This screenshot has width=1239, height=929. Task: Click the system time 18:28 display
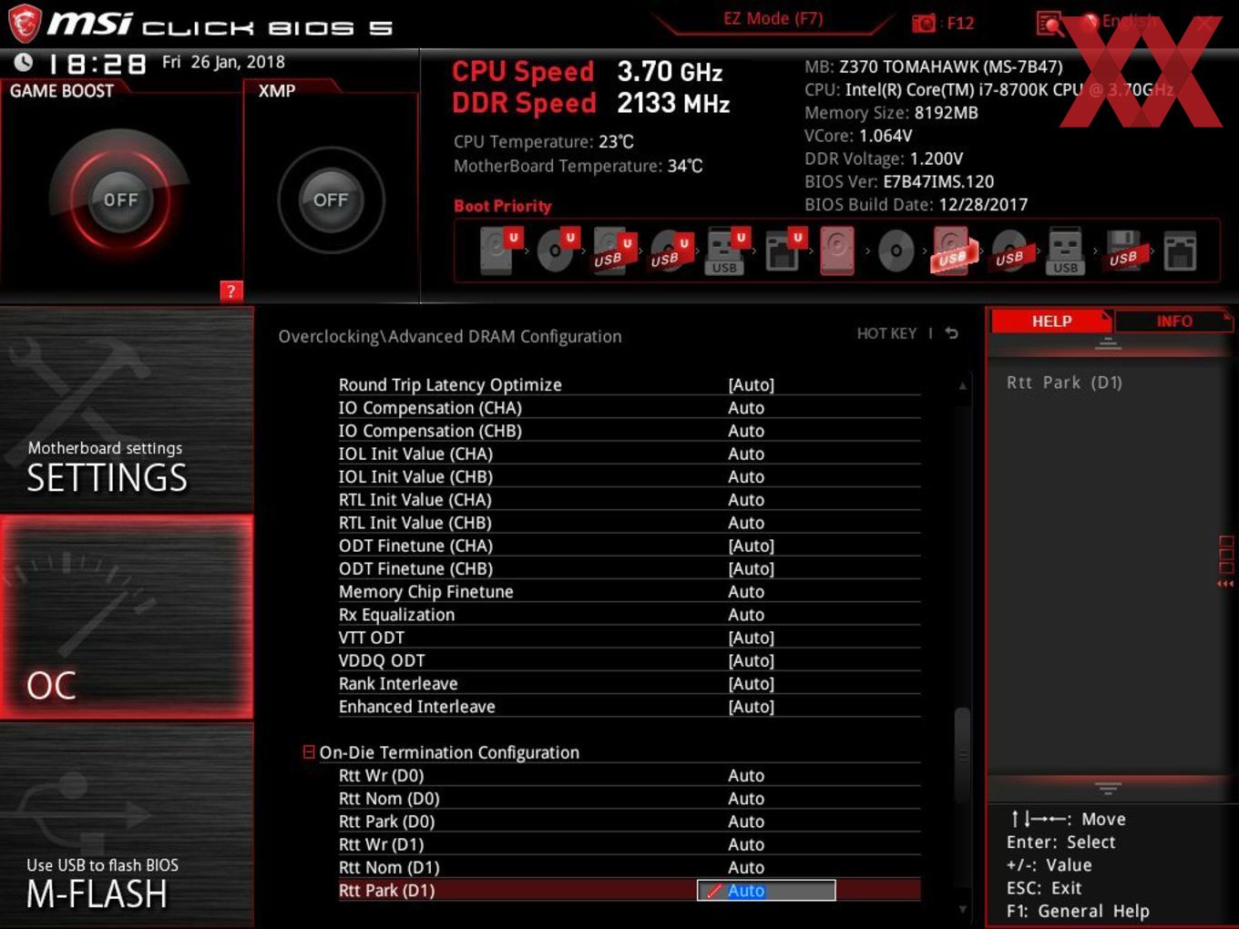point(97,64)
